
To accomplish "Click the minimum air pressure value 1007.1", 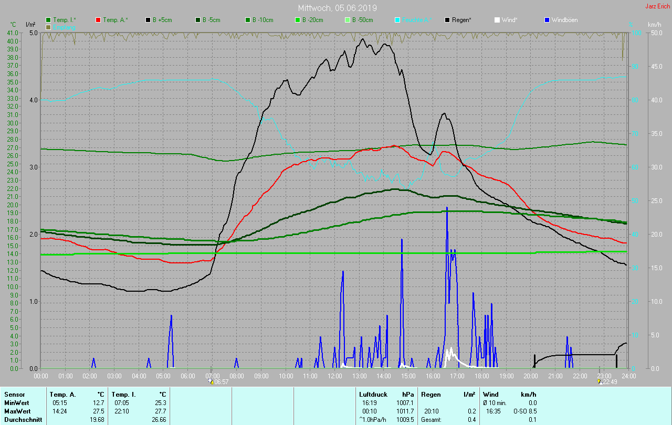I will (405, 403).
